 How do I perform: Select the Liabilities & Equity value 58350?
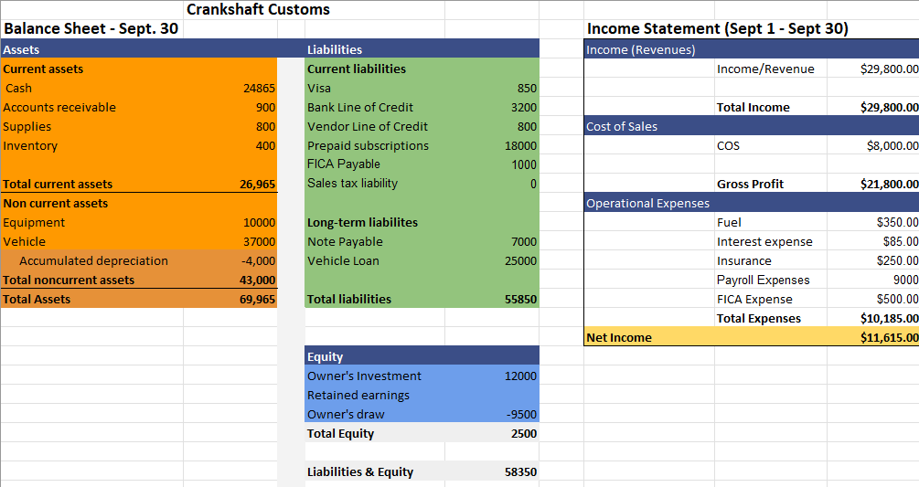tap(520, 471)
